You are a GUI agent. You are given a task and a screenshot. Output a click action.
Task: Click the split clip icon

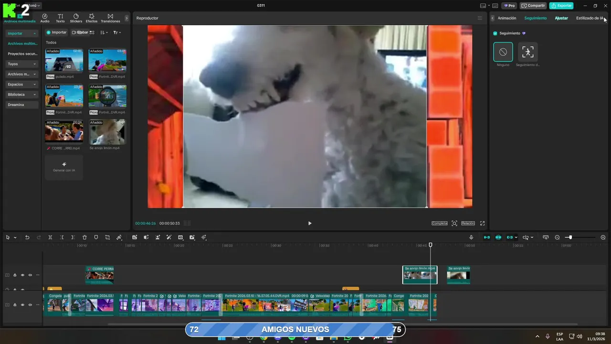[50, 237]
